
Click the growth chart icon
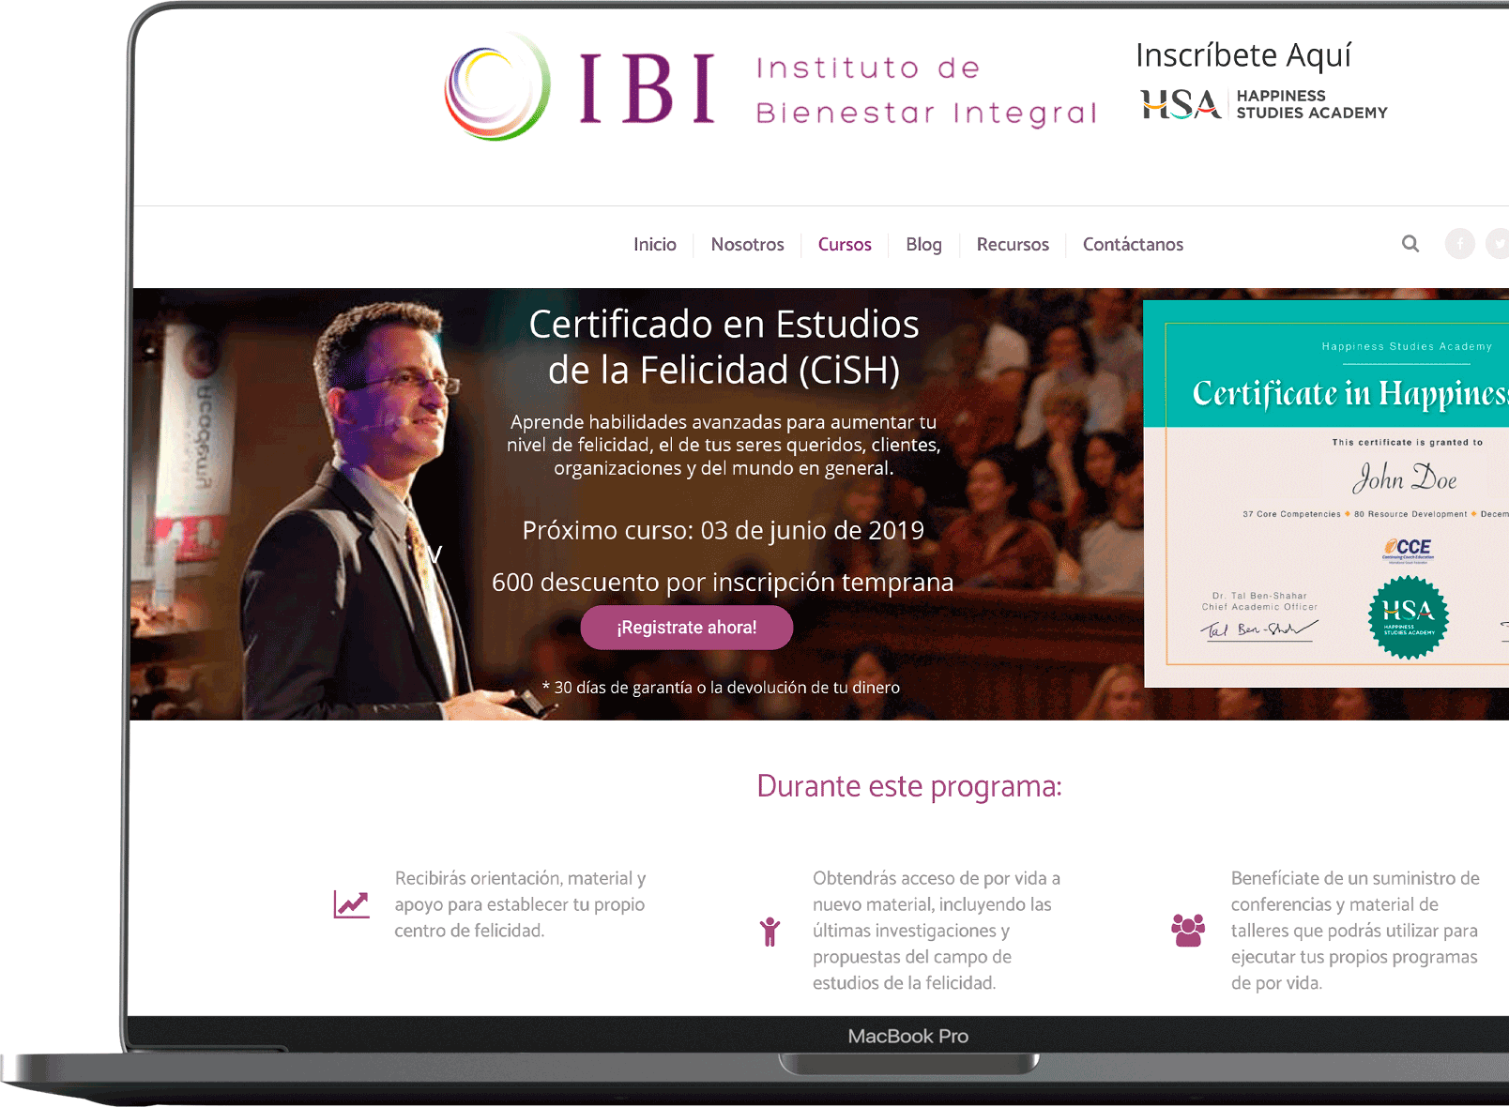tap(351, 904)
